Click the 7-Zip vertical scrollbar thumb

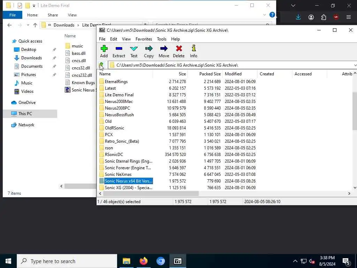355,111
